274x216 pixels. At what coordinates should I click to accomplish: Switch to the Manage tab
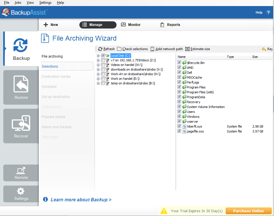coord(98,25)
